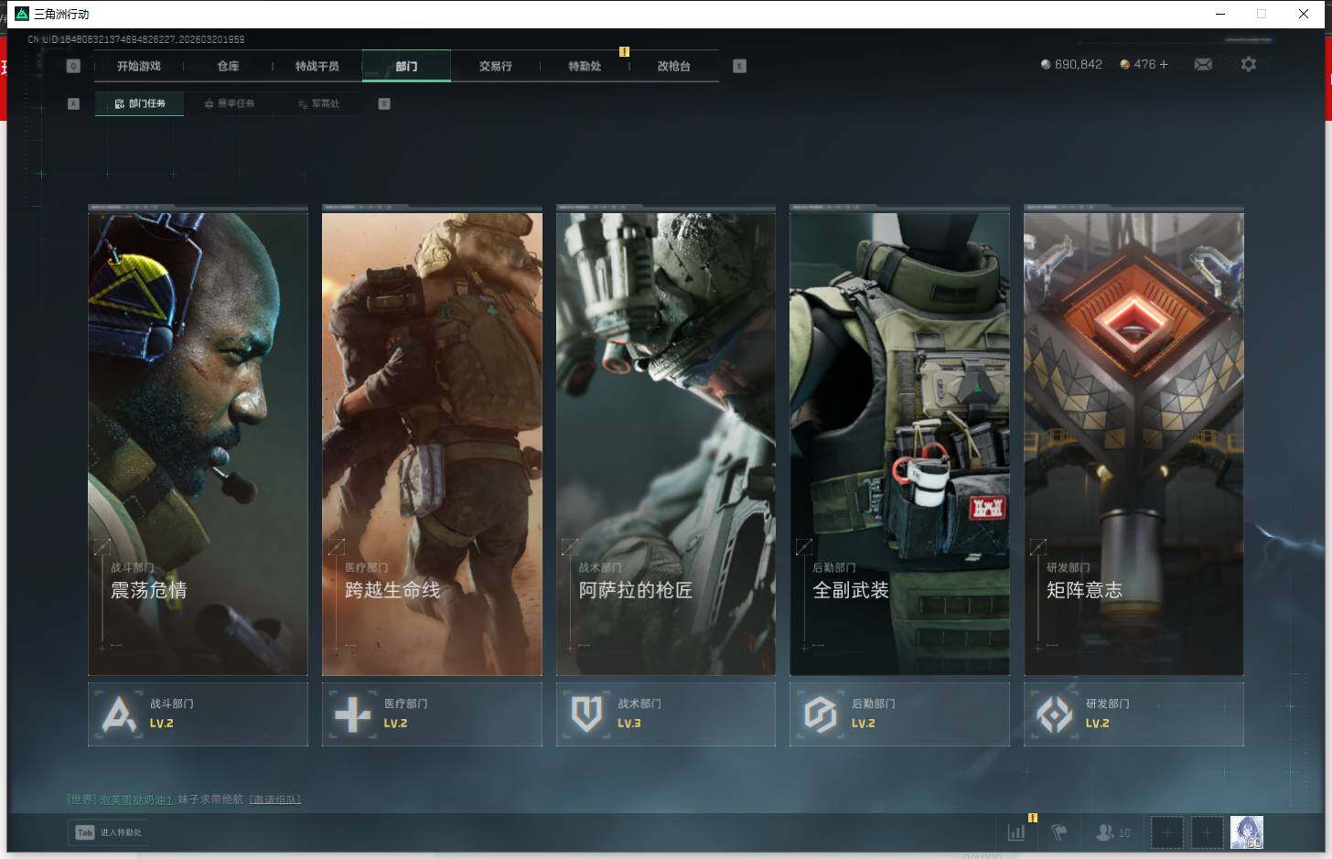Click the silver coin currency icon
The width and height of the screenshot is (1332, 859).
(x=1046, y=64)
